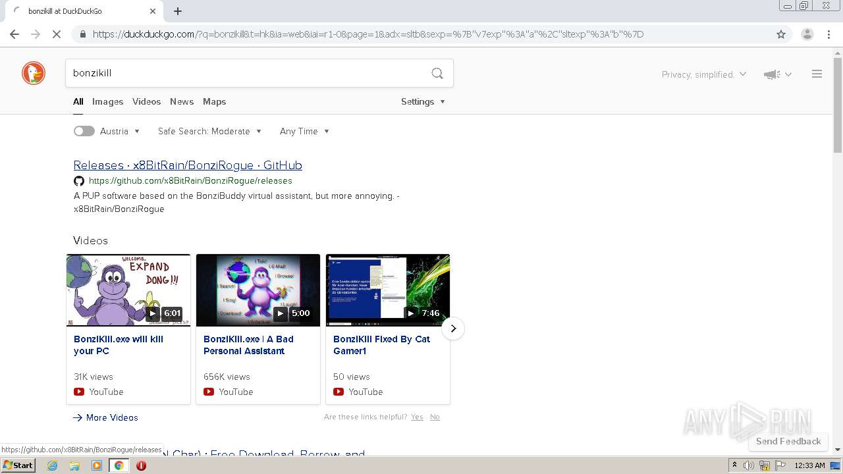The image size is (843, 474).
Task: Click the browser address bar URL
Action: click(x=368, y=34)
